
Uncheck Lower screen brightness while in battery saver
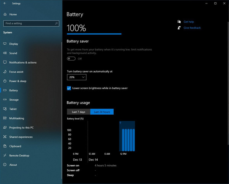69,88
